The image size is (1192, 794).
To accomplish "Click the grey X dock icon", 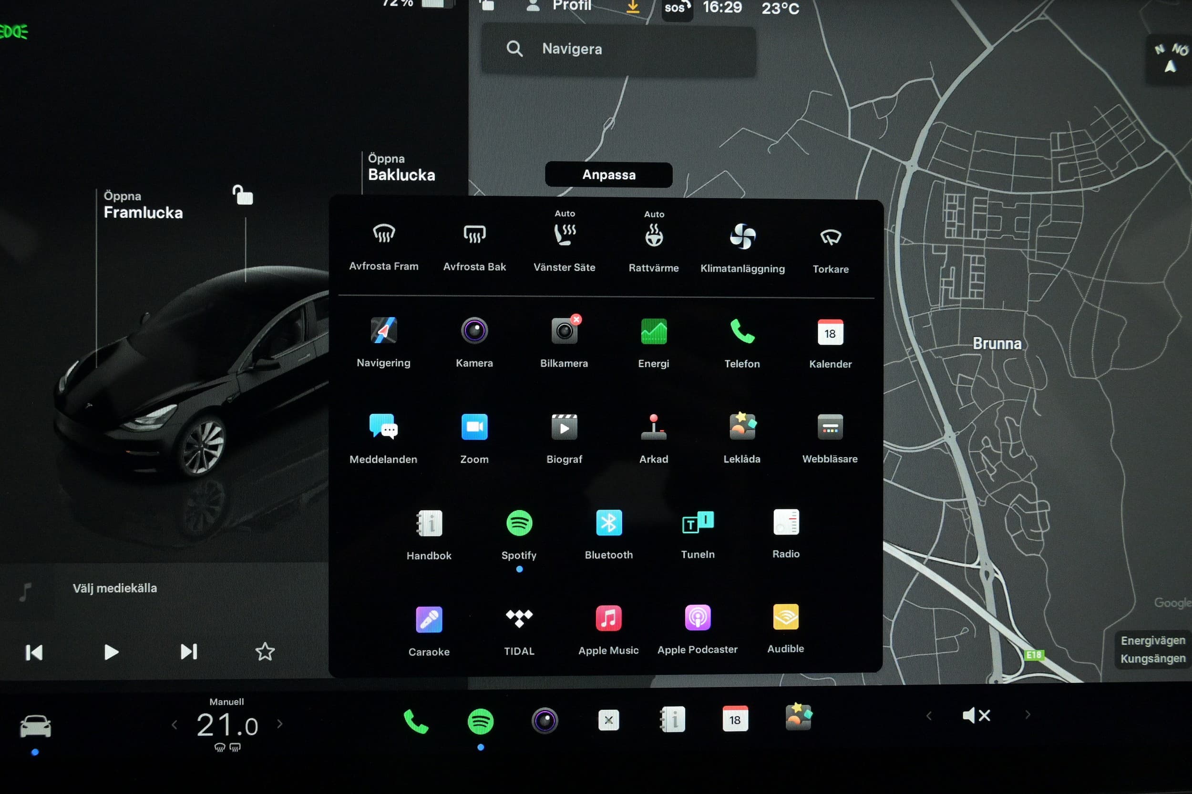I will point(609,720).
